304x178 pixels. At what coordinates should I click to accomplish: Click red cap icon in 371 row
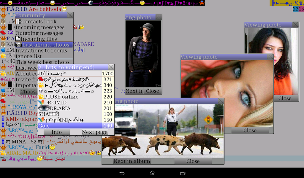pyautogui.click(x=41, y=79)
